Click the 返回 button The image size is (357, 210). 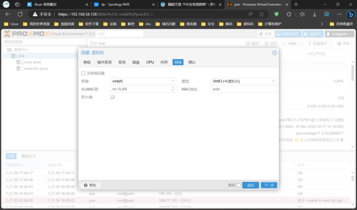[251, 185]
